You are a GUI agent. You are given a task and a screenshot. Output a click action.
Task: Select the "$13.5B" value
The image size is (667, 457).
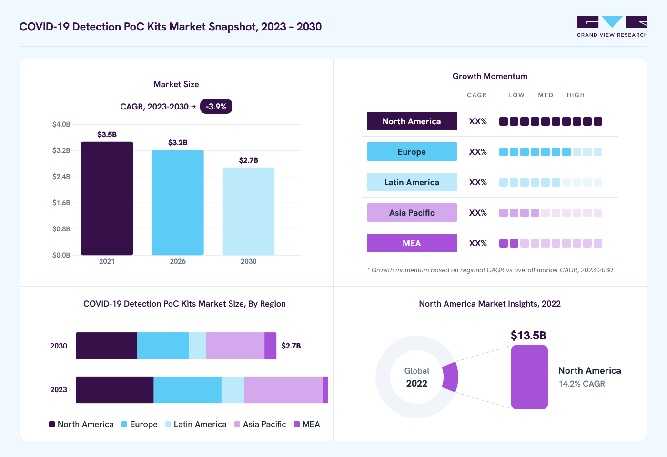coord(528,336)
